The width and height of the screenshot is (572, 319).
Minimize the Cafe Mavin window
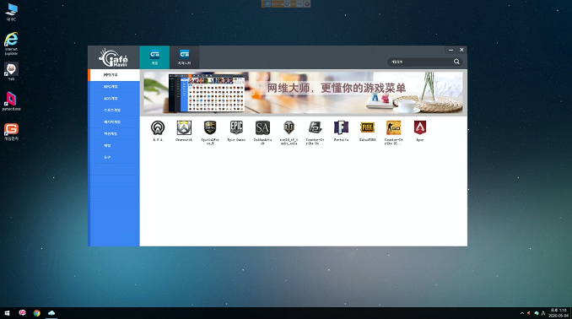451,50
